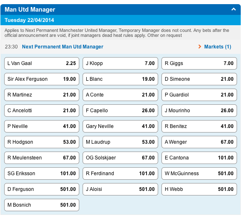The height and width of the screenshot is (217, 242).
Task: Select R Benitez at 41.00
Action: click(x=199, y=126)
